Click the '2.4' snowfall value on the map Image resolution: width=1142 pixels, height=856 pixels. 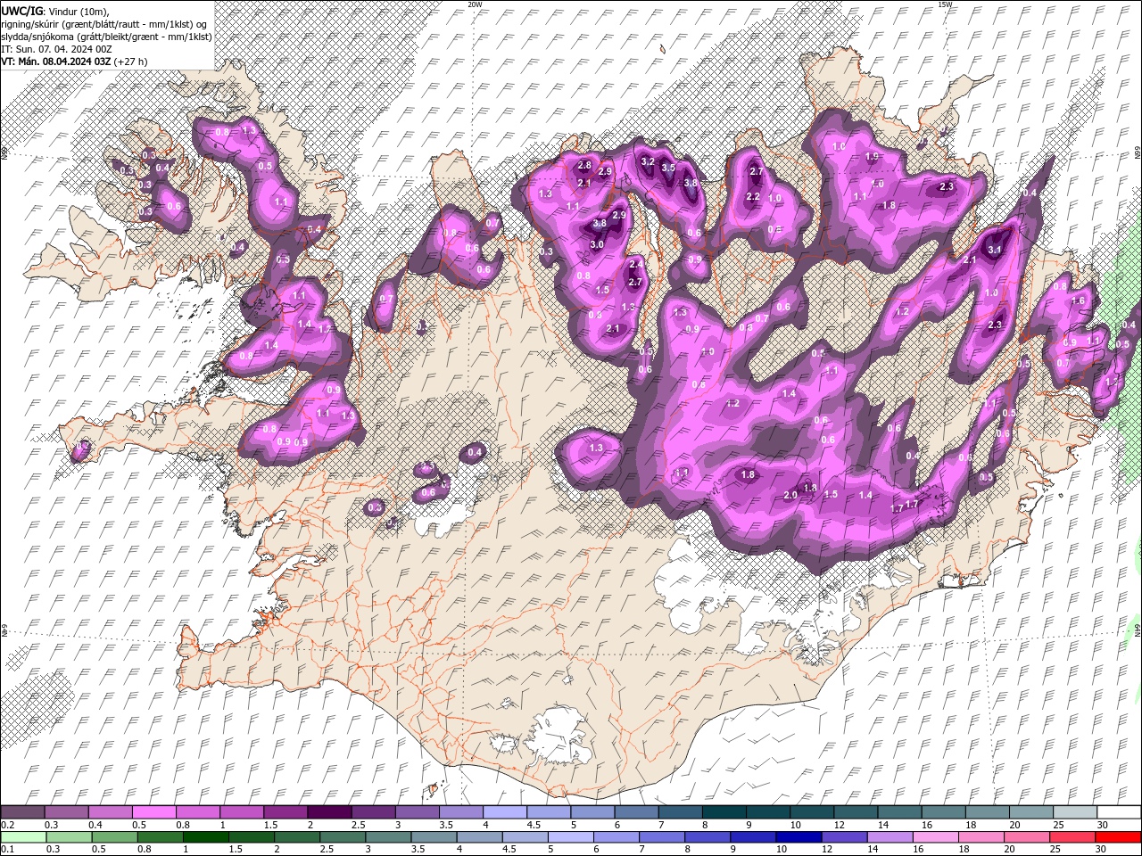(636, 264)
